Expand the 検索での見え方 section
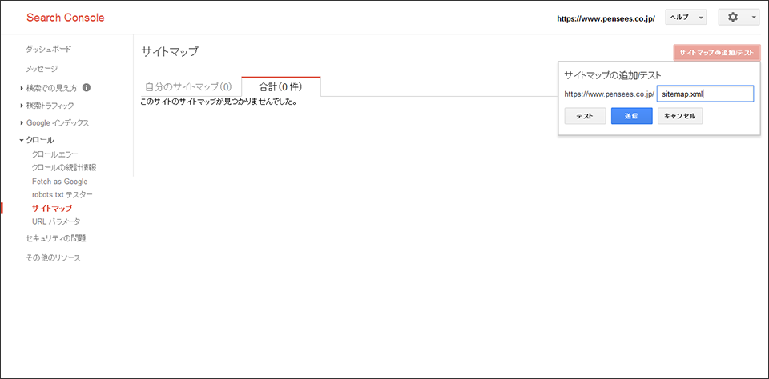The height and width of the screenshot is (379, 769). (x=51, y=88)
